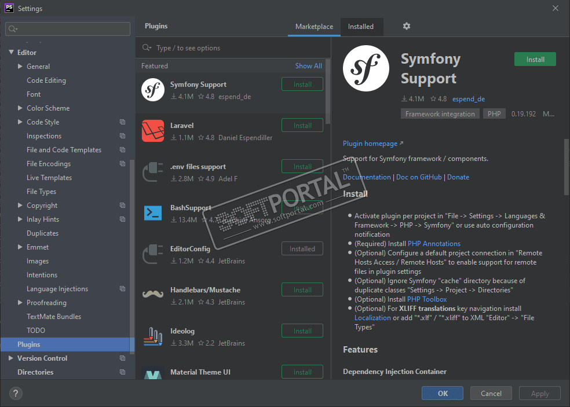Open the Live Templates settings
Viewport: 570px width, 407px height.
pos(49,178)
